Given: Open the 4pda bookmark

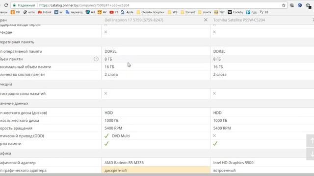Looking at the screenshot, I should [x=127, y=12].
